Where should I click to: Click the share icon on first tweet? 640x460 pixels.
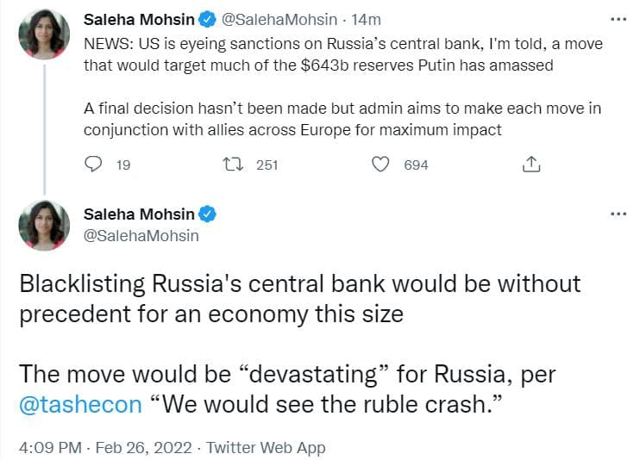coord(531,165)
